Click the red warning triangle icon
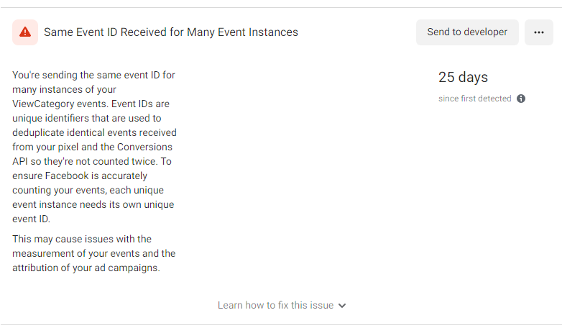This screenshot has width=562, height=328. (x=25, y=32)
